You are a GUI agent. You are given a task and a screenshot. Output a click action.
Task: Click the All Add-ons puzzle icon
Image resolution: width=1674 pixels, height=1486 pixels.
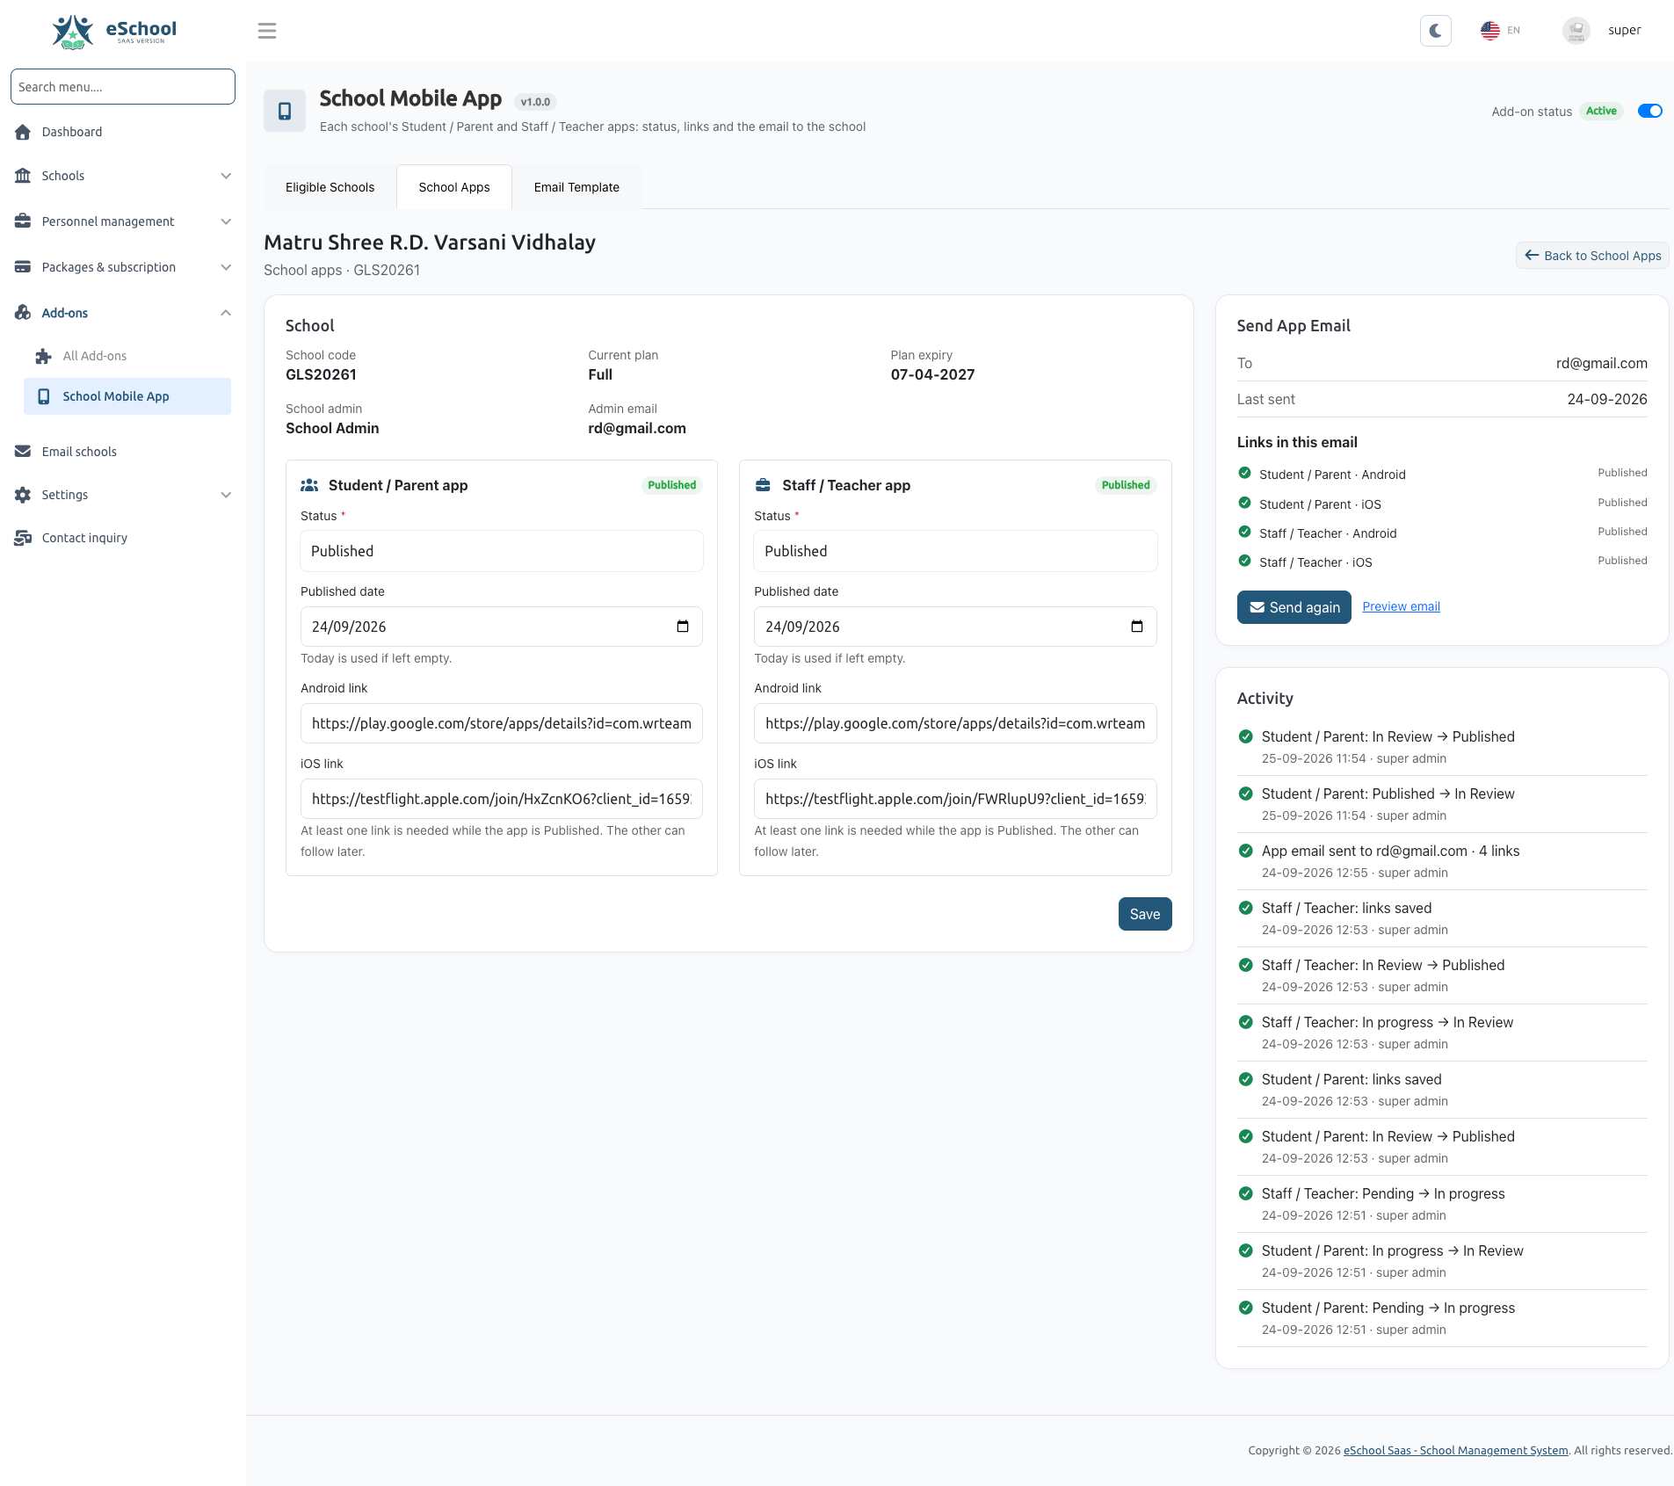pyautogui.click(x=43, y=356)
